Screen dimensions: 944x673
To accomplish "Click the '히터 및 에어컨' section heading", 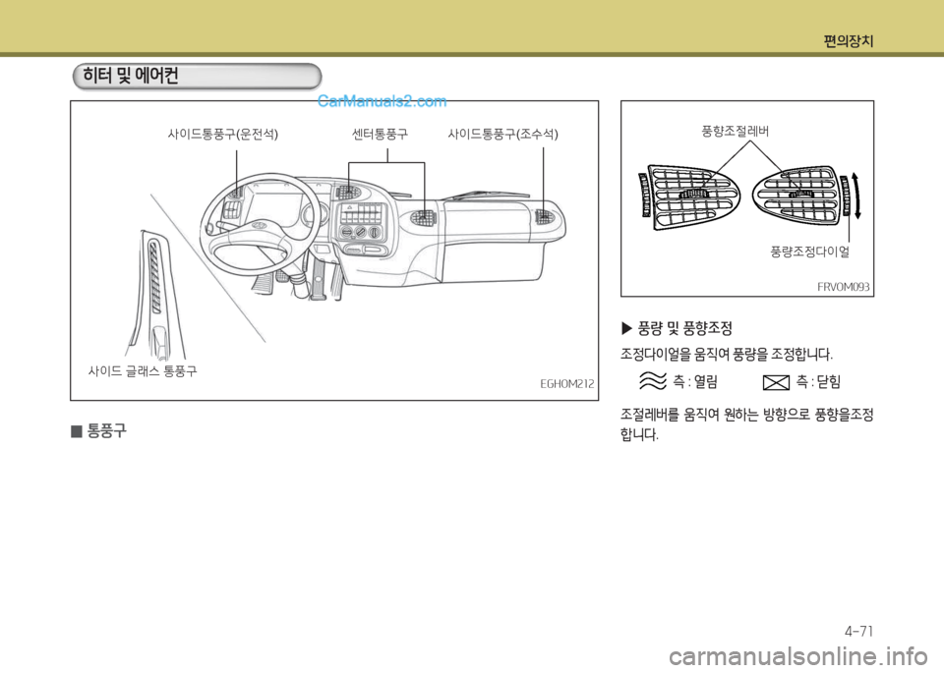I will coord(131,76).
